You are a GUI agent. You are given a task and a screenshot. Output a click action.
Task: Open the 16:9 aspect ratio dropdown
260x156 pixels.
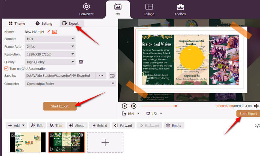click(x=131, y=114)
